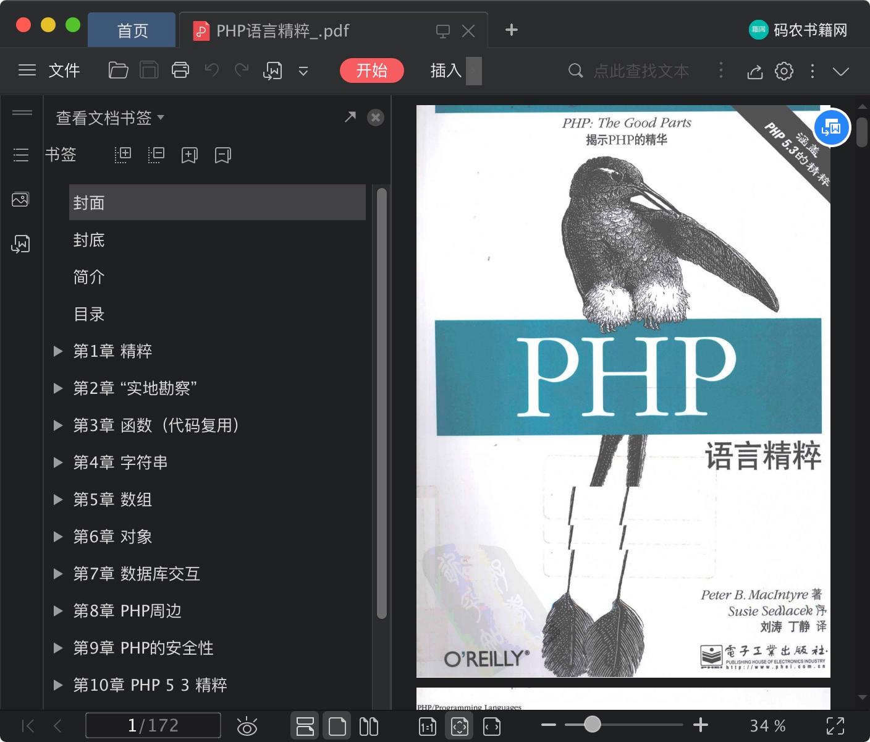
Task: Select the PHP语言精粹_.pdf tab
Action: pyautogui.click(x=282, y=30)
